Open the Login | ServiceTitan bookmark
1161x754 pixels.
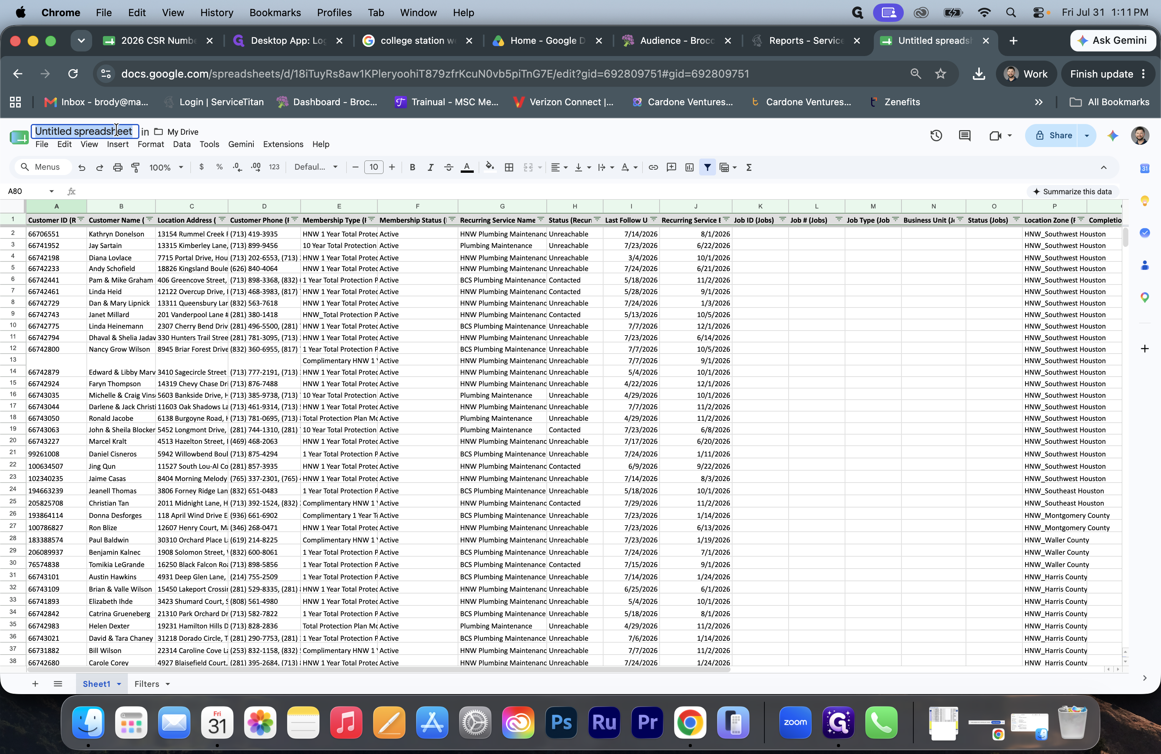tap(215, 102)
